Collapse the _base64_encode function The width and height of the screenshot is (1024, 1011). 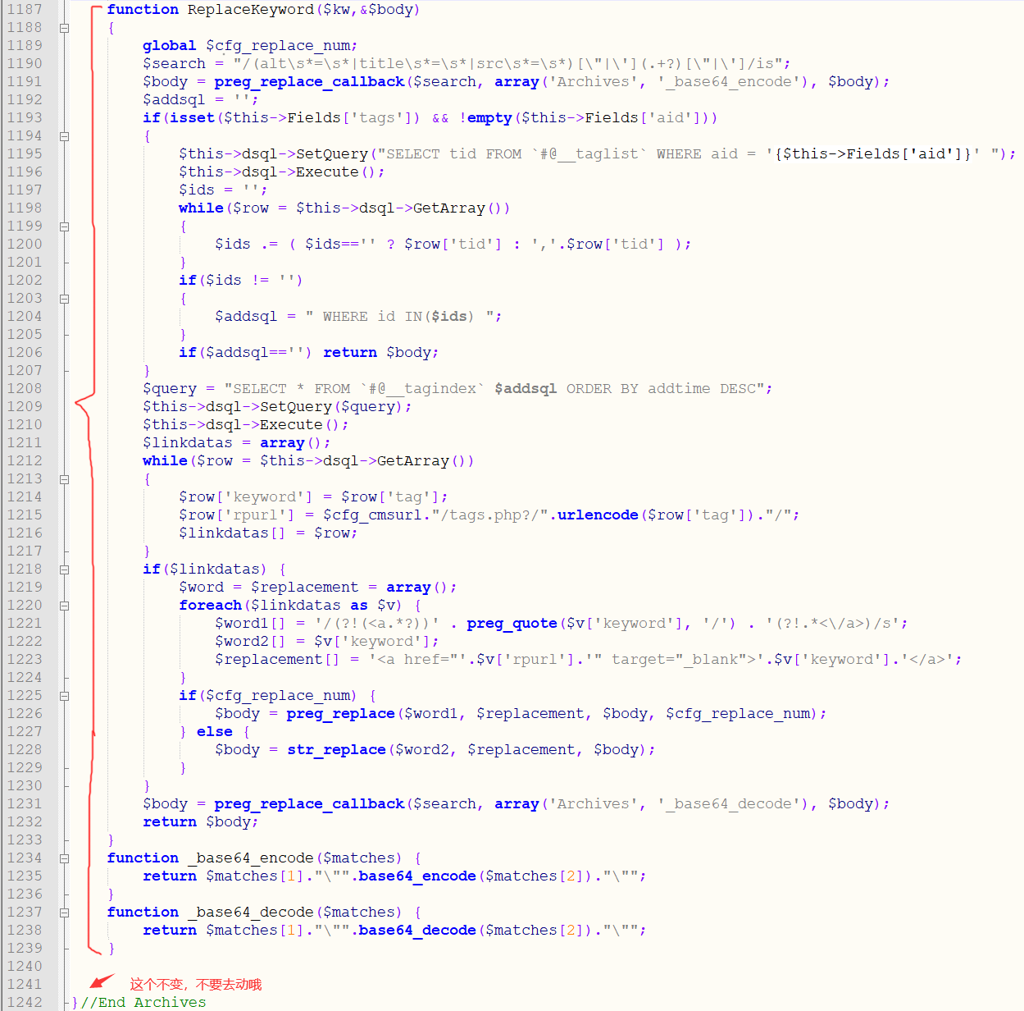64,858
